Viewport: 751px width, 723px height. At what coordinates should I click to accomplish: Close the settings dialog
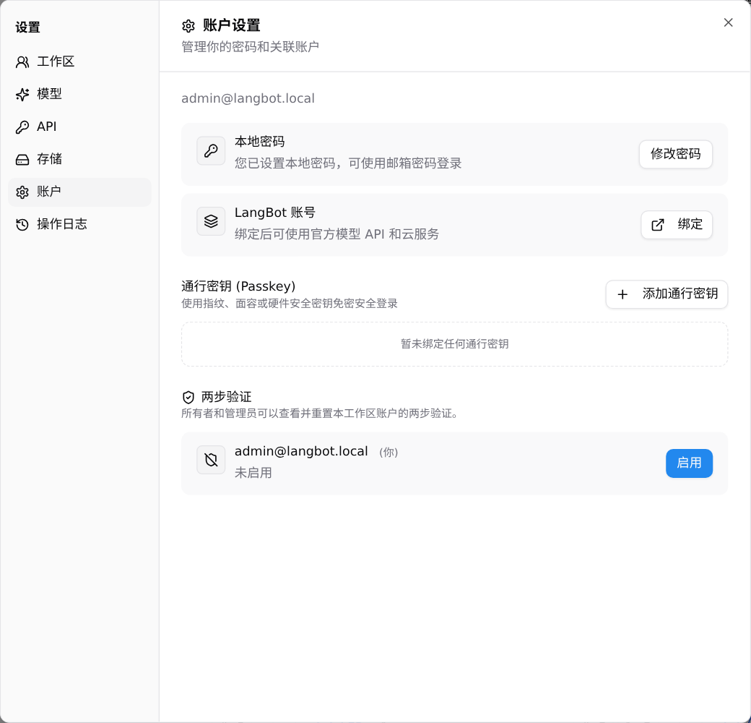pyautogui.click(x=728, y=22)
